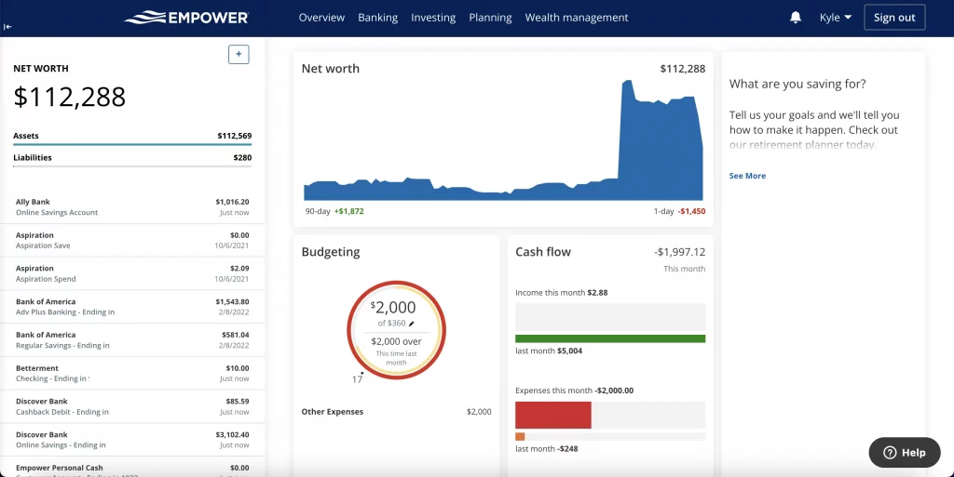Edit the budget with the pencil icon
Viewport: 954px width, 477px height.
click(x=412, y=324)
